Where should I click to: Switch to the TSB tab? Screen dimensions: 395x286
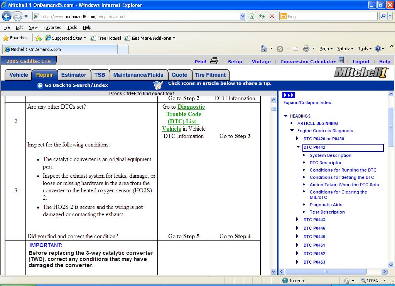(100, 75)
